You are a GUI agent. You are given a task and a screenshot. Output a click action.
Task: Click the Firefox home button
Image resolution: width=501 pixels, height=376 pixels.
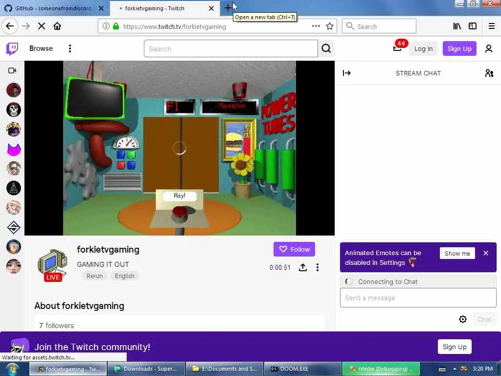click(x=57, y=26)
